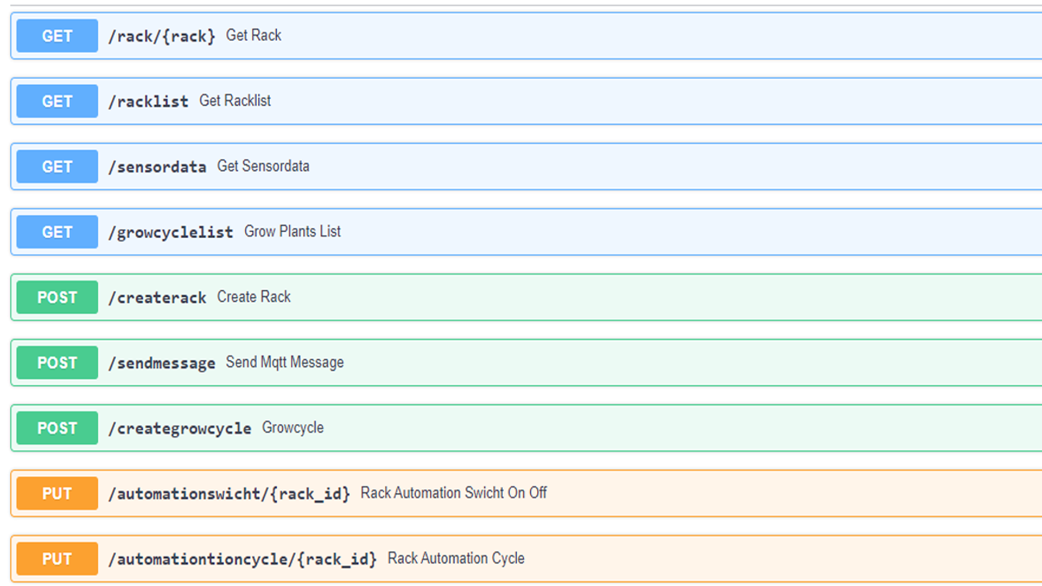1042x586 pixels.
Task: Click the GET badge for /growcyclelist
Action: tap(57, 232)
